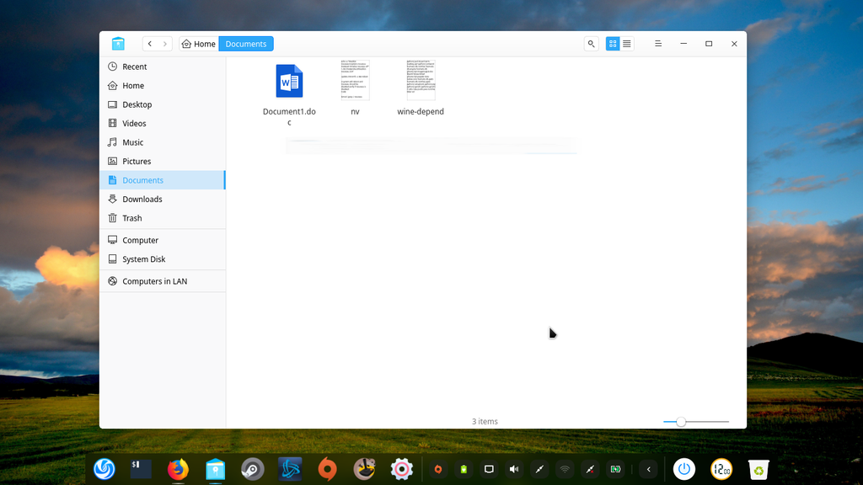Open Trash in the sidebar
The width and height of the screenshot is (863, 485).
[x=163, y=218]
